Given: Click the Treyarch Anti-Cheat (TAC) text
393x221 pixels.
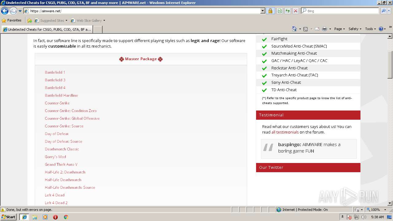Looking at the screenshot, I should coord(295,75).
